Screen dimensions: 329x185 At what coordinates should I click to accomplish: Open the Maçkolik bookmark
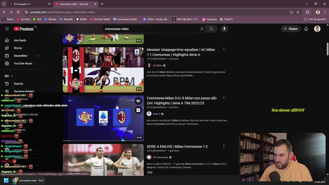(x=66, y=19)
